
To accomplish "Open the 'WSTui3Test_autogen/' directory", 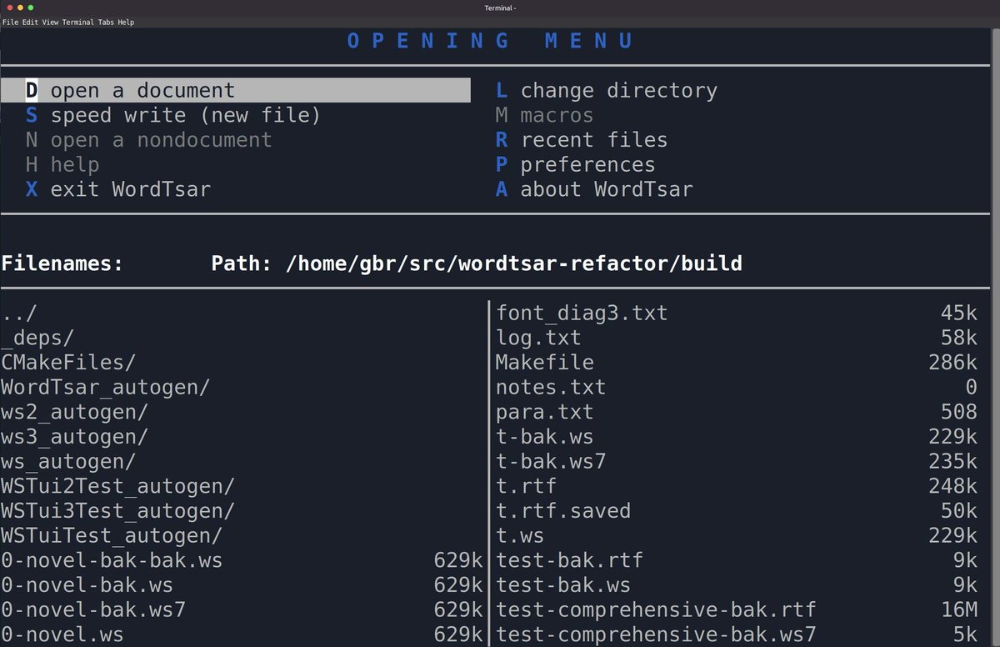I will [x=118, y=510].
